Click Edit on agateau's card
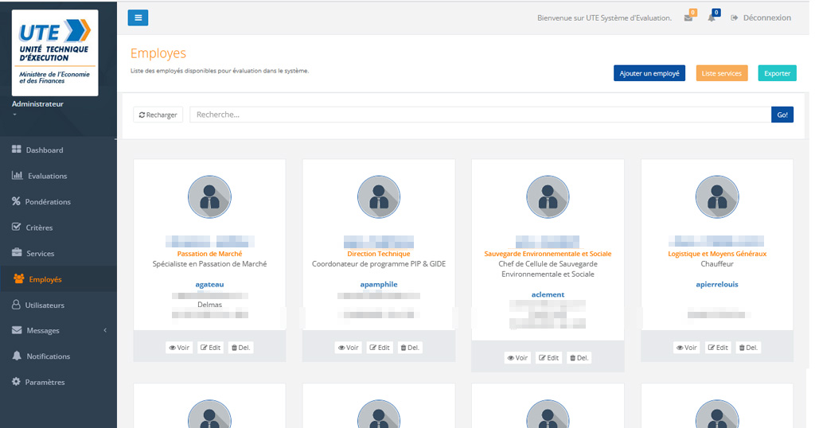The height and width of the screenshot is (428, 815). 210,348
